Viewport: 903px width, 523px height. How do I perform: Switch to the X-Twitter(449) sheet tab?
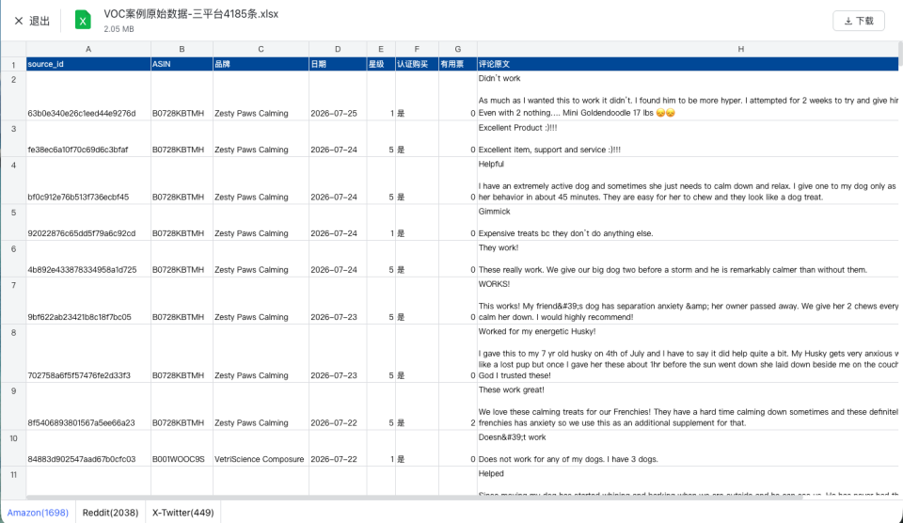tap(183, 512)
